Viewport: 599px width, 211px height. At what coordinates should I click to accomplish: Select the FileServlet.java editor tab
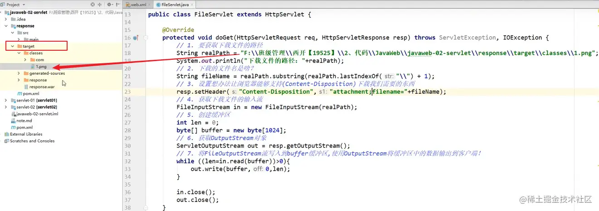pos(173,5)
